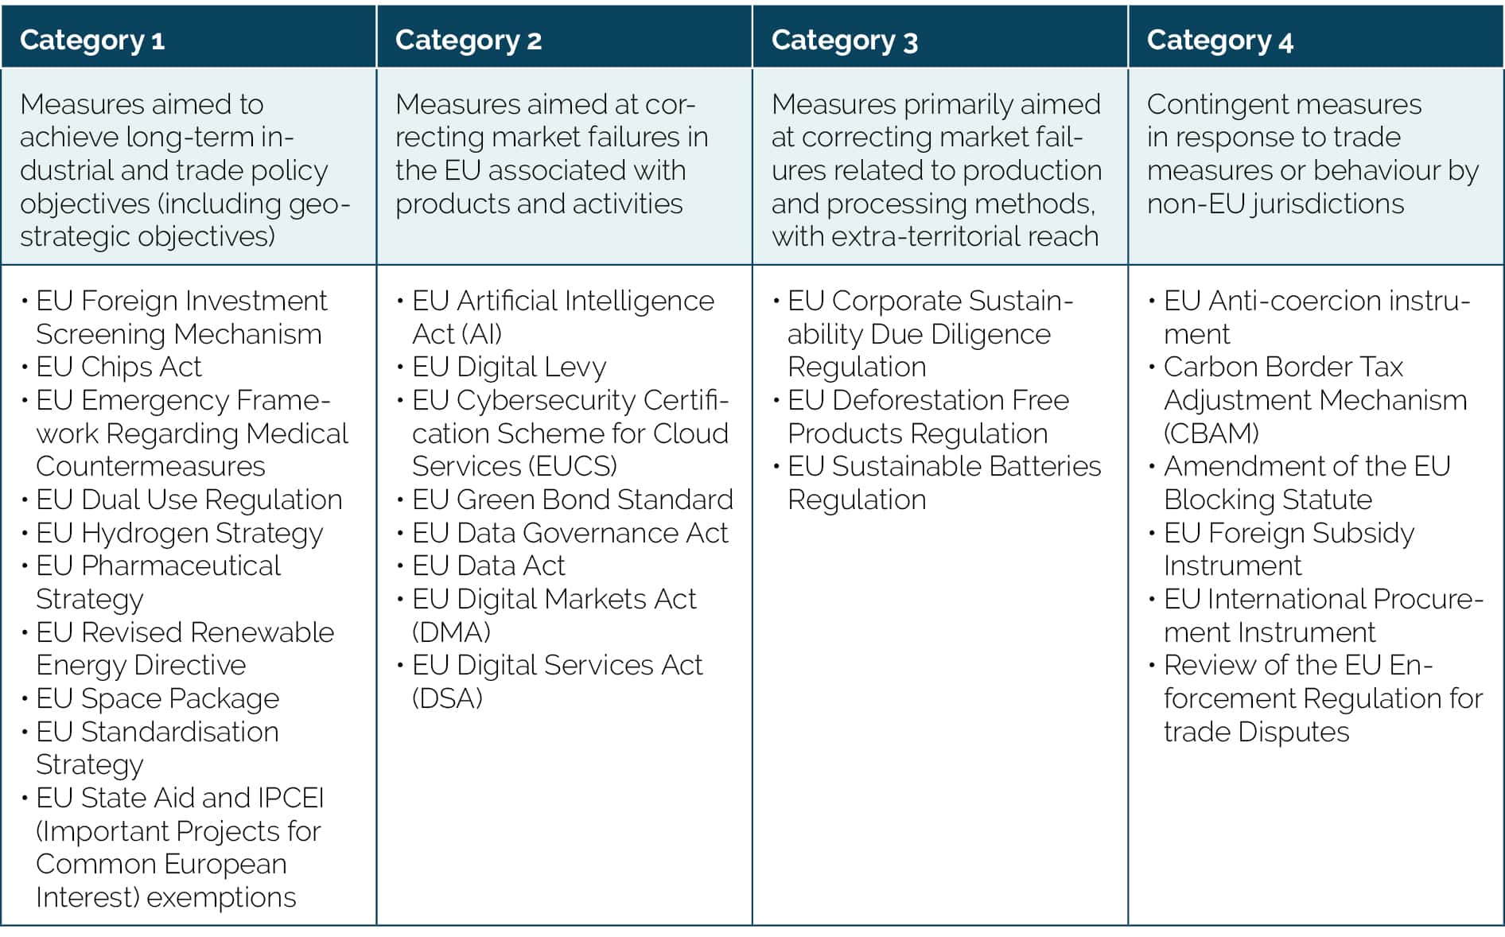The image size is (1505, 937).
Task: Click the EU Data Act item
Action: (488, 566)
